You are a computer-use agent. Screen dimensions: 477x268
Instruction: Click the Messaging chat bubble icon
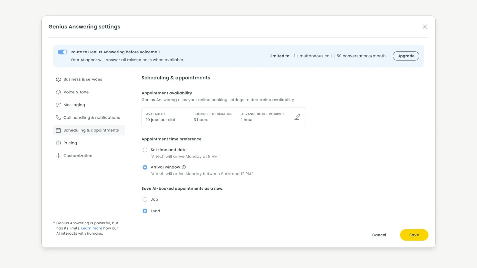tap(58, 105)
